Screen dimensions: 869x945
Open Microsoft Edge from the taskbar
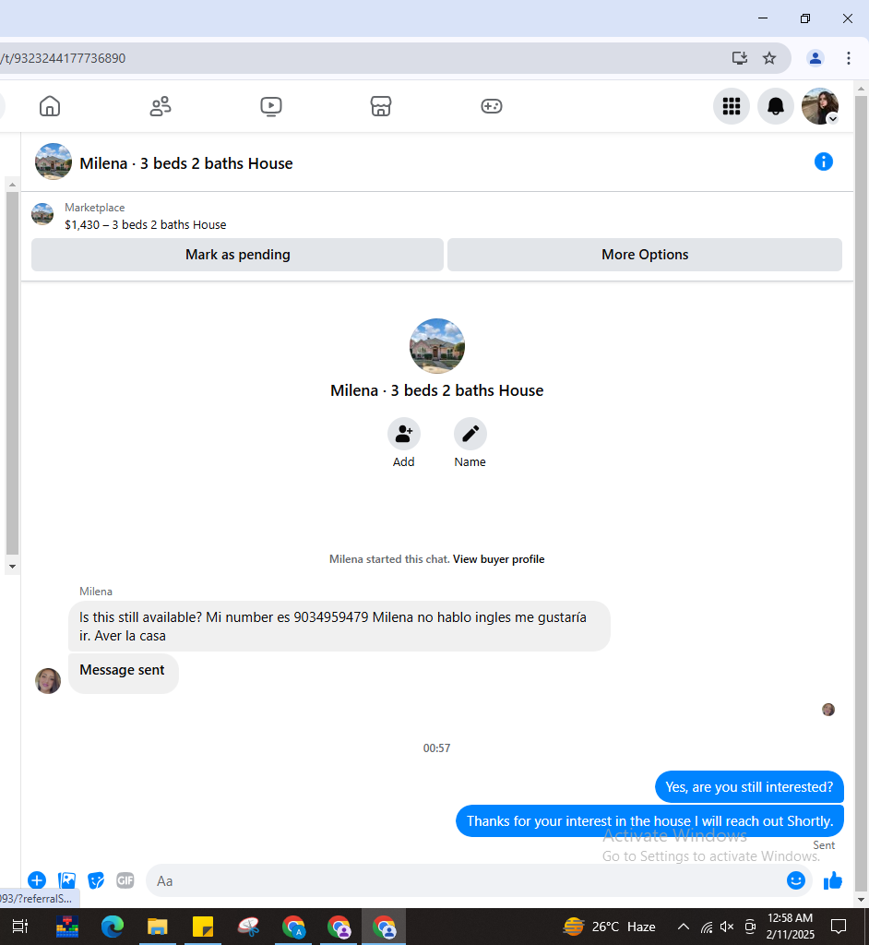coord(113,927)
